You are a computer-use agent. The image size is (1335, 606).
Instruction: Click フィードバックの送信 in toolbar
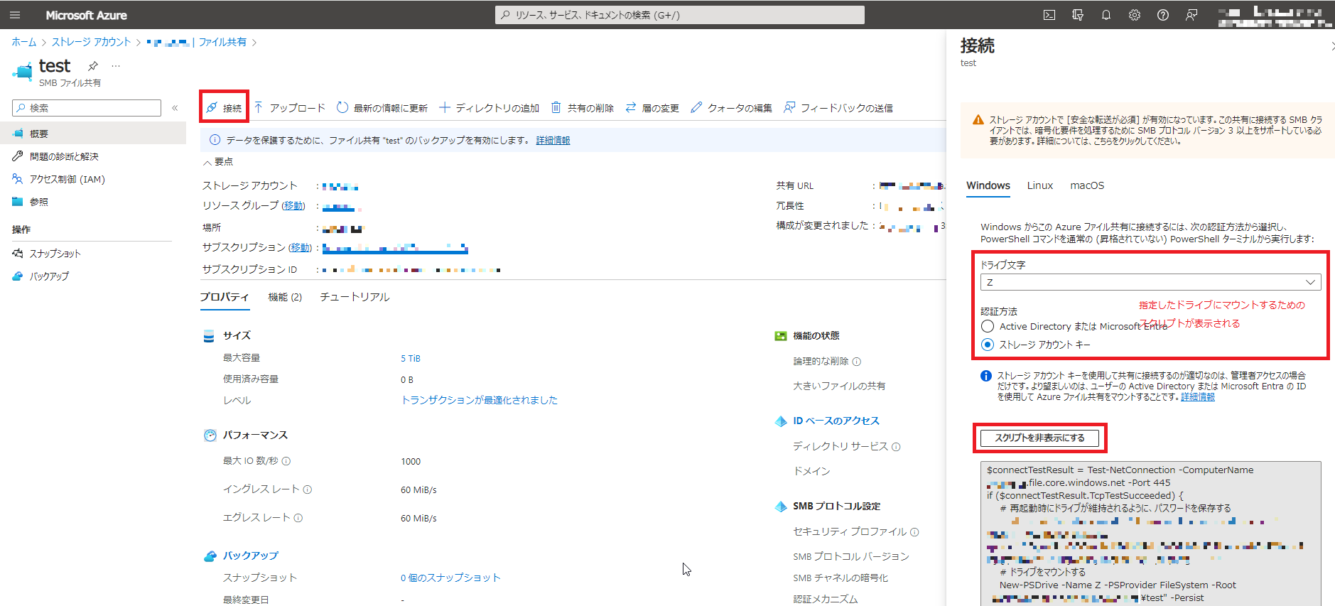(x=838, y=108)
